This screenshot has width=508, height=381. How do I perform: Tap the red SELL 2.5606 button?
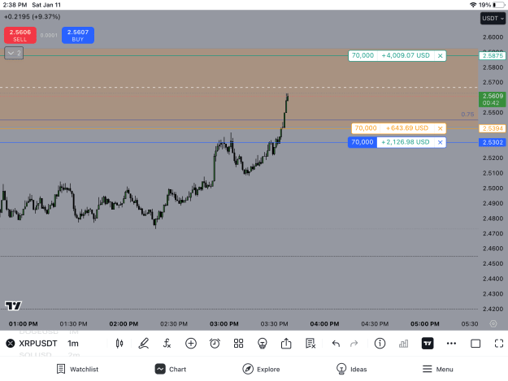(x=20, y=35)
